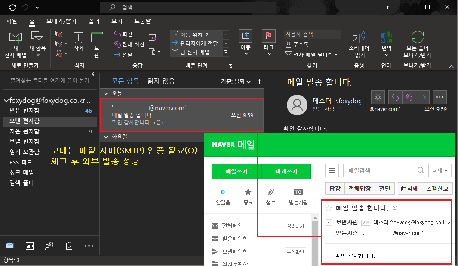The height and width of the screenshot is (266, 458).
Task: Toggle sort order arrow in message list
Action: (x=259, y=81)
